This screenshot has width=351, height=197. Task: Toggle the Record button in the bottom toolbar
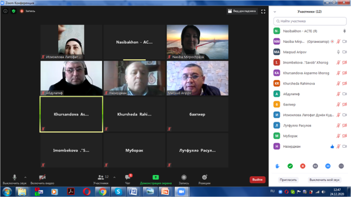[184, 179]
